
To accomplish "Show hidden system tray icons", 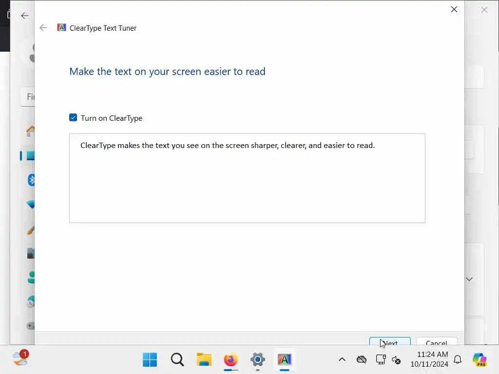I will pos(342,360).
